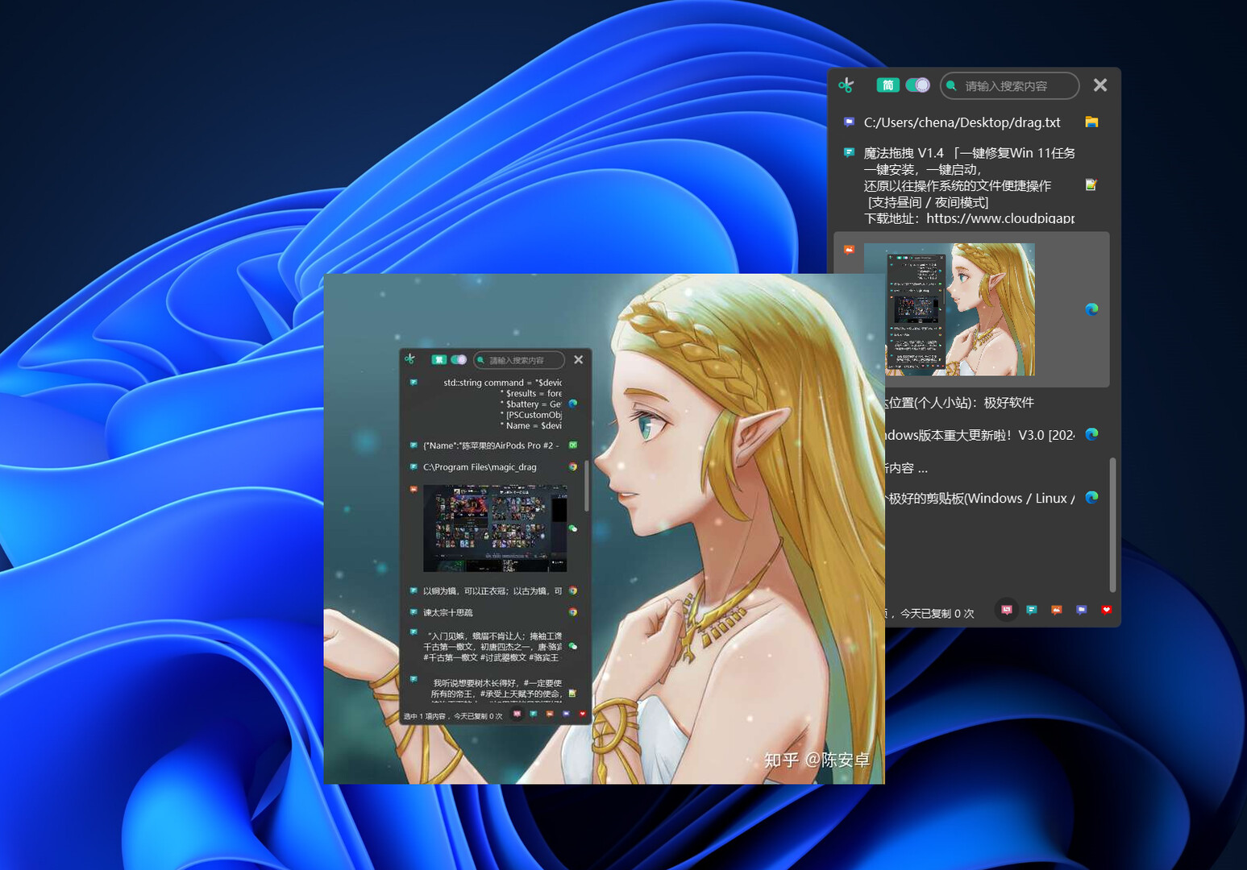Filter by files using purple bottom icon

[1081, 610]
